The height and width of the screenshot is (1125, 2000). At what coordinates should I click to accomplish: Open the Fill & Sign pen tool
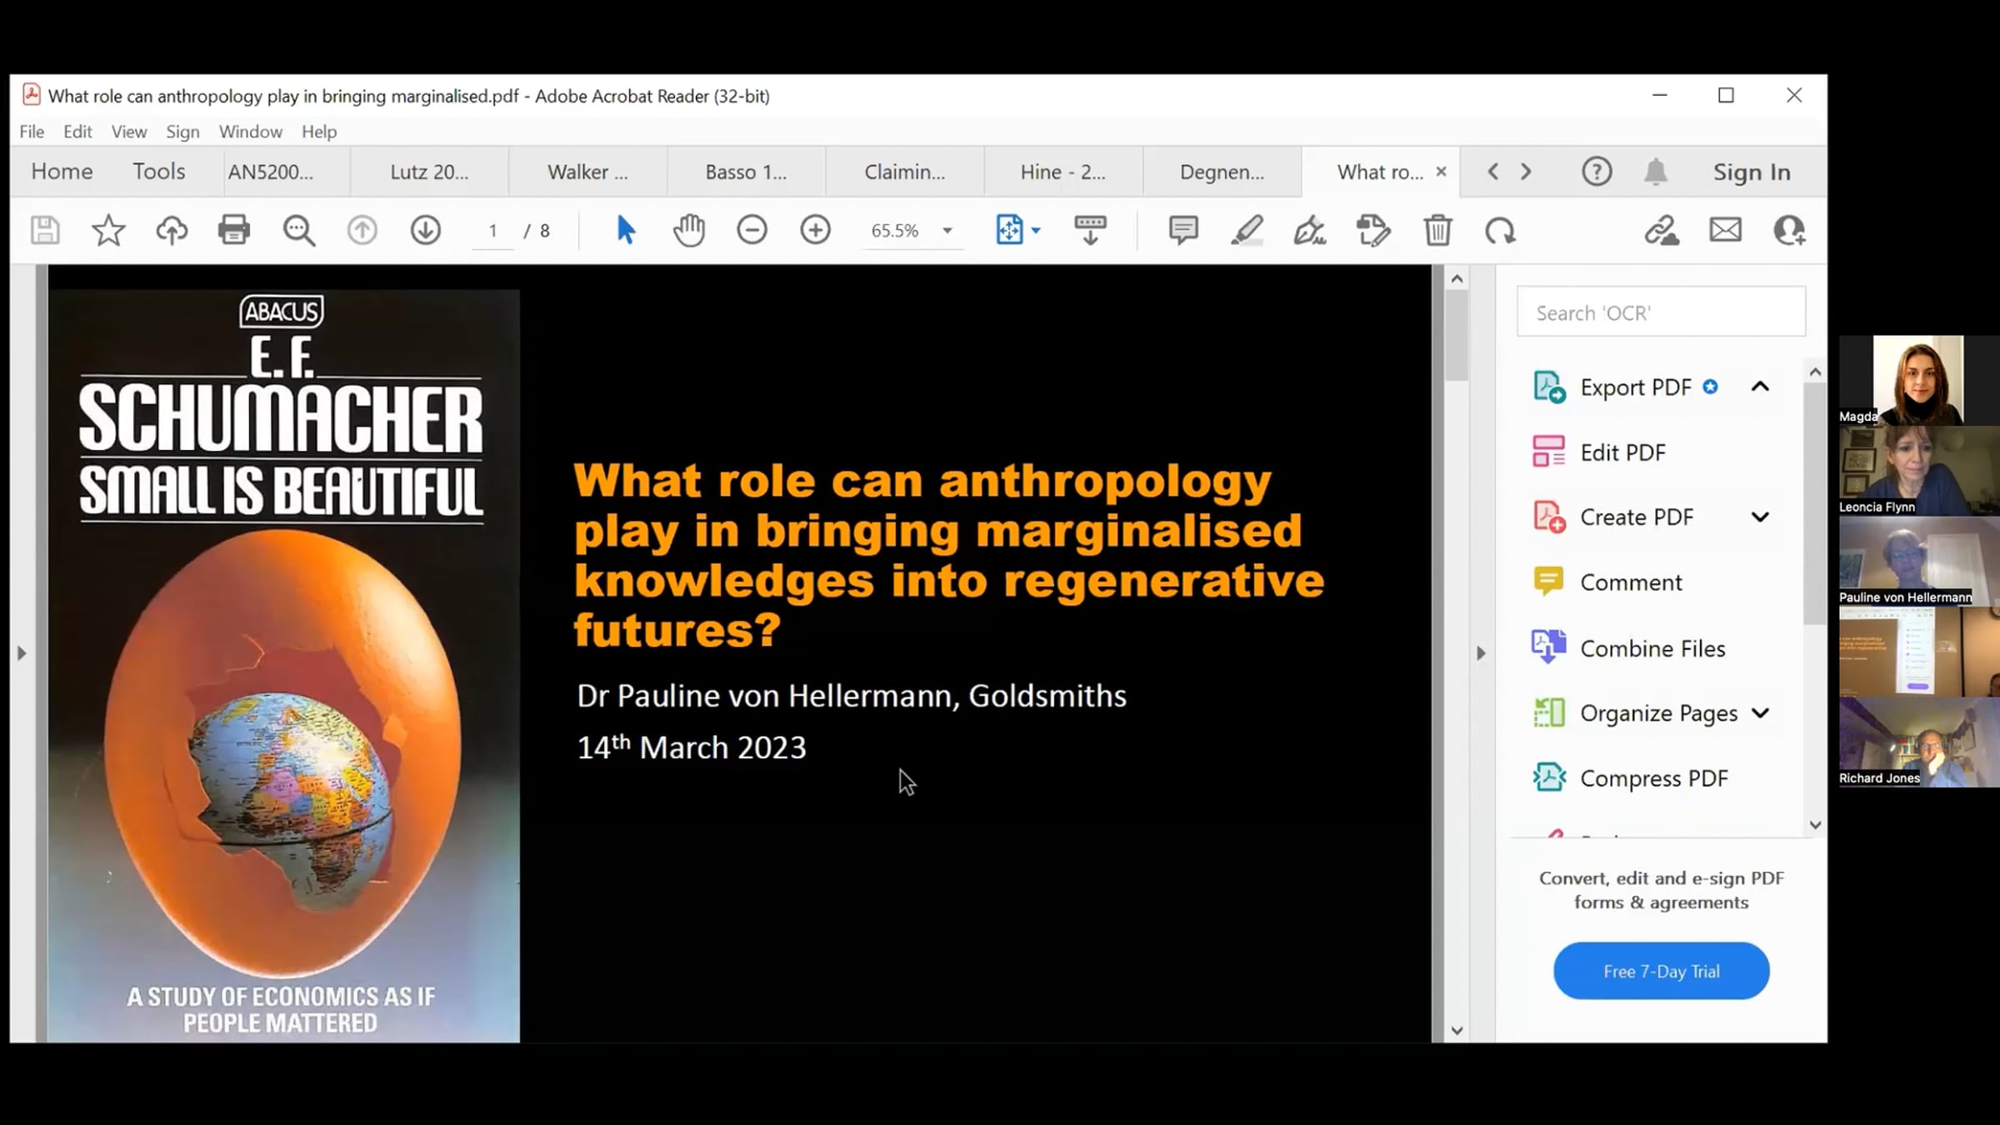[x=1310, y=230]
